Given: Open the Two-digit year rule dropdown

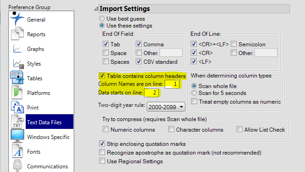Looking at the screenshot, I should (166, 107).
